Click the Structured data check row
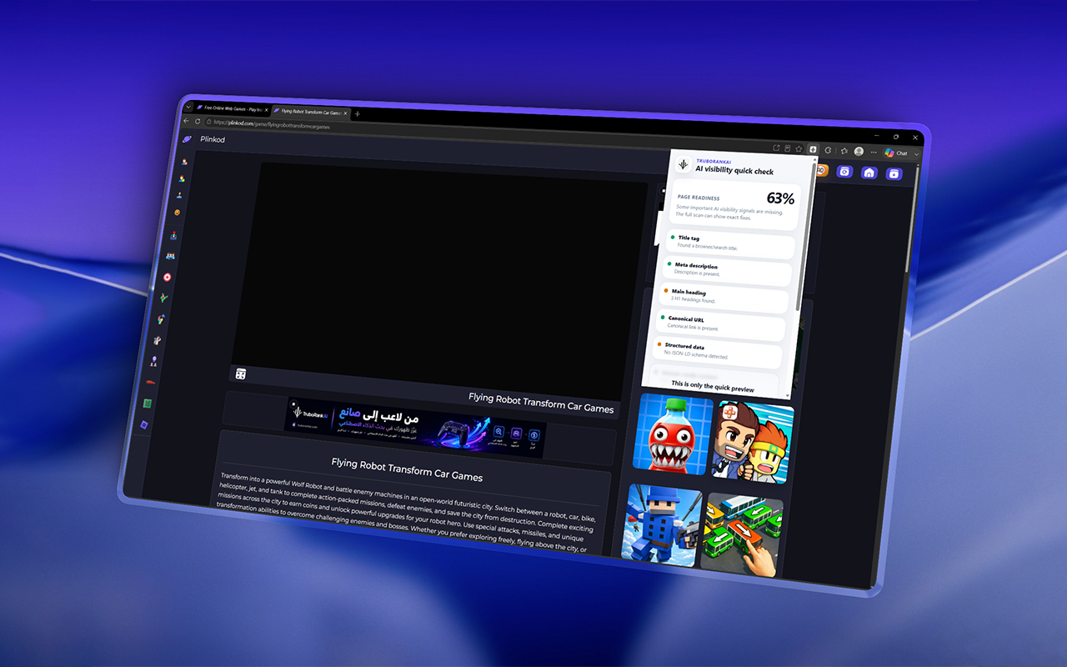1067x667 pixels. point(716,351)
